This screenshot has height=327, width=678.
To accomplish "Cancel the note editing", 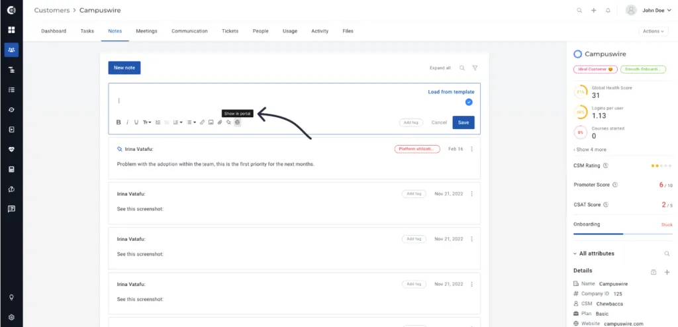I will pos(439,122).
